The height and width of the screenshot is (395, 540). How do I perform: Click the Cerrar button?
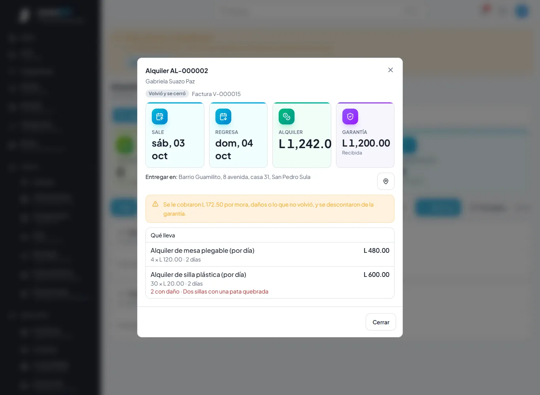point(381,322)
